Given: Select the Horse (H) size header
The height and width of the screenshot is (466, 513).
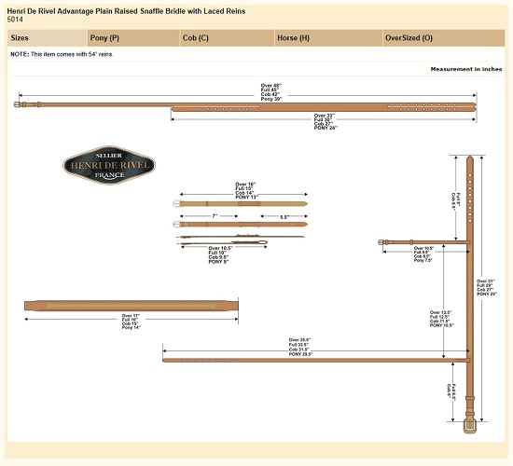Looking at the screenshot, I should point(328,38).
